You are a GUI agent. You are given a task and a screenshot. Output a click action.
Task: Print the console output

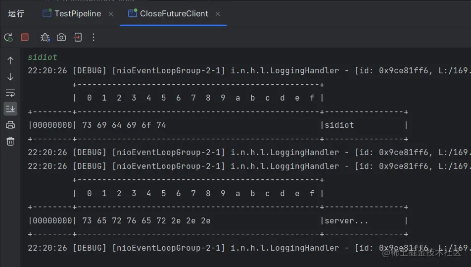tap(10, 125)
